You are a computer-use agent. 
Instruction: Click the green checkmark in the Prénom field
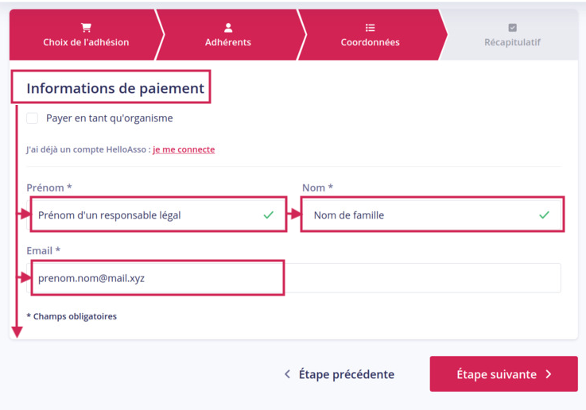[268, 215]
